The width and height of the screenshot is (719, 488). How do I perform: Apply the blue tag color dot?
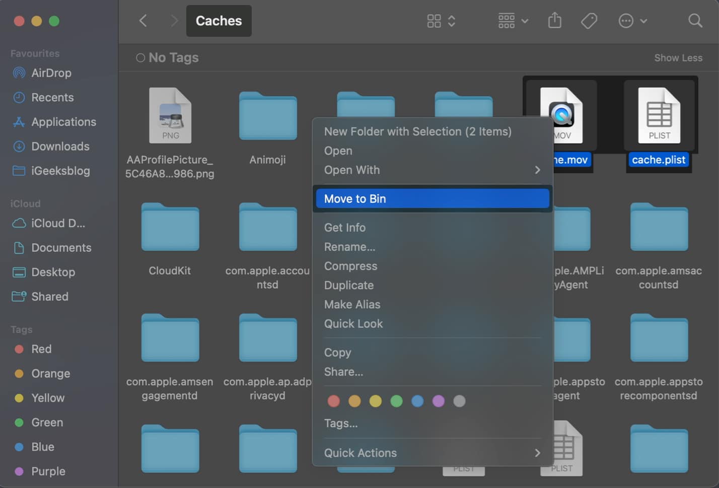coord(417,401)
